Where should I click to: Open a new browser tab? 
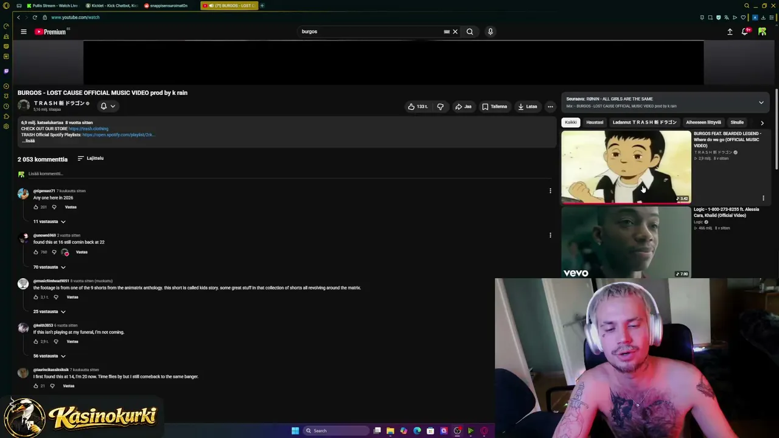pyautogui.click(x=262, y=5)
